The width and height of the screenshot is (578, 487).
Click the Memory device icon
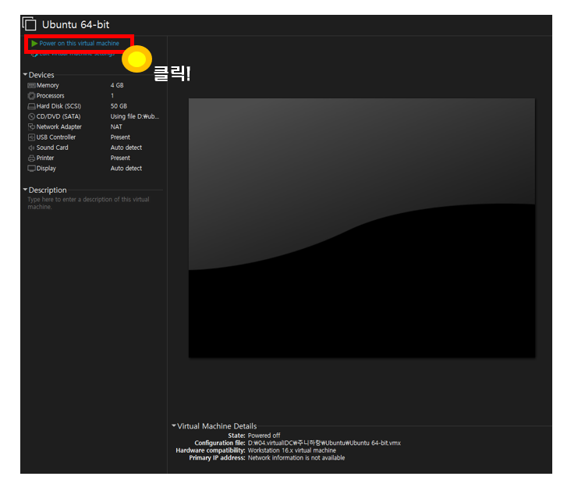point(31,85)
